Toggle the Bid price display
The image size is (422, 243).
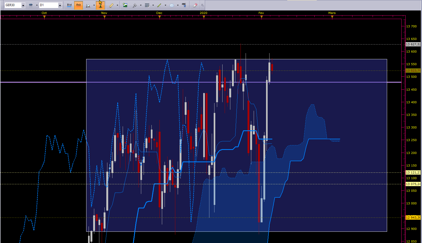tap(69, 5)
